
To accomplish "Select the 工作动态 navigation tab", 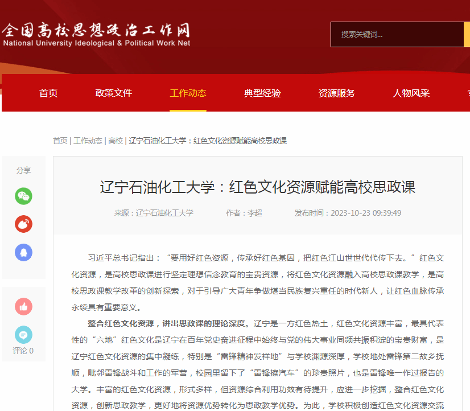I will pyautogui.click(x=188, y=93).
